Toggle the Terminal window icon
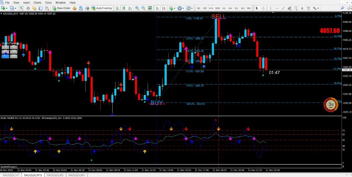 click(x=41, y=8)
